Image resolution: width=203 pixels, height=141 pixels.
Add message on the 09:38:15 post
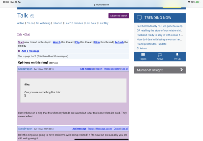pos(87,69)
